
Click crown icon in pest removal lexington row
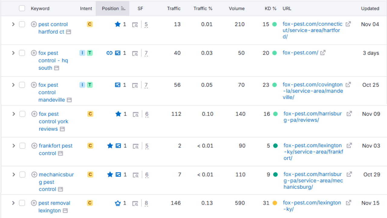tap(118, 203)
